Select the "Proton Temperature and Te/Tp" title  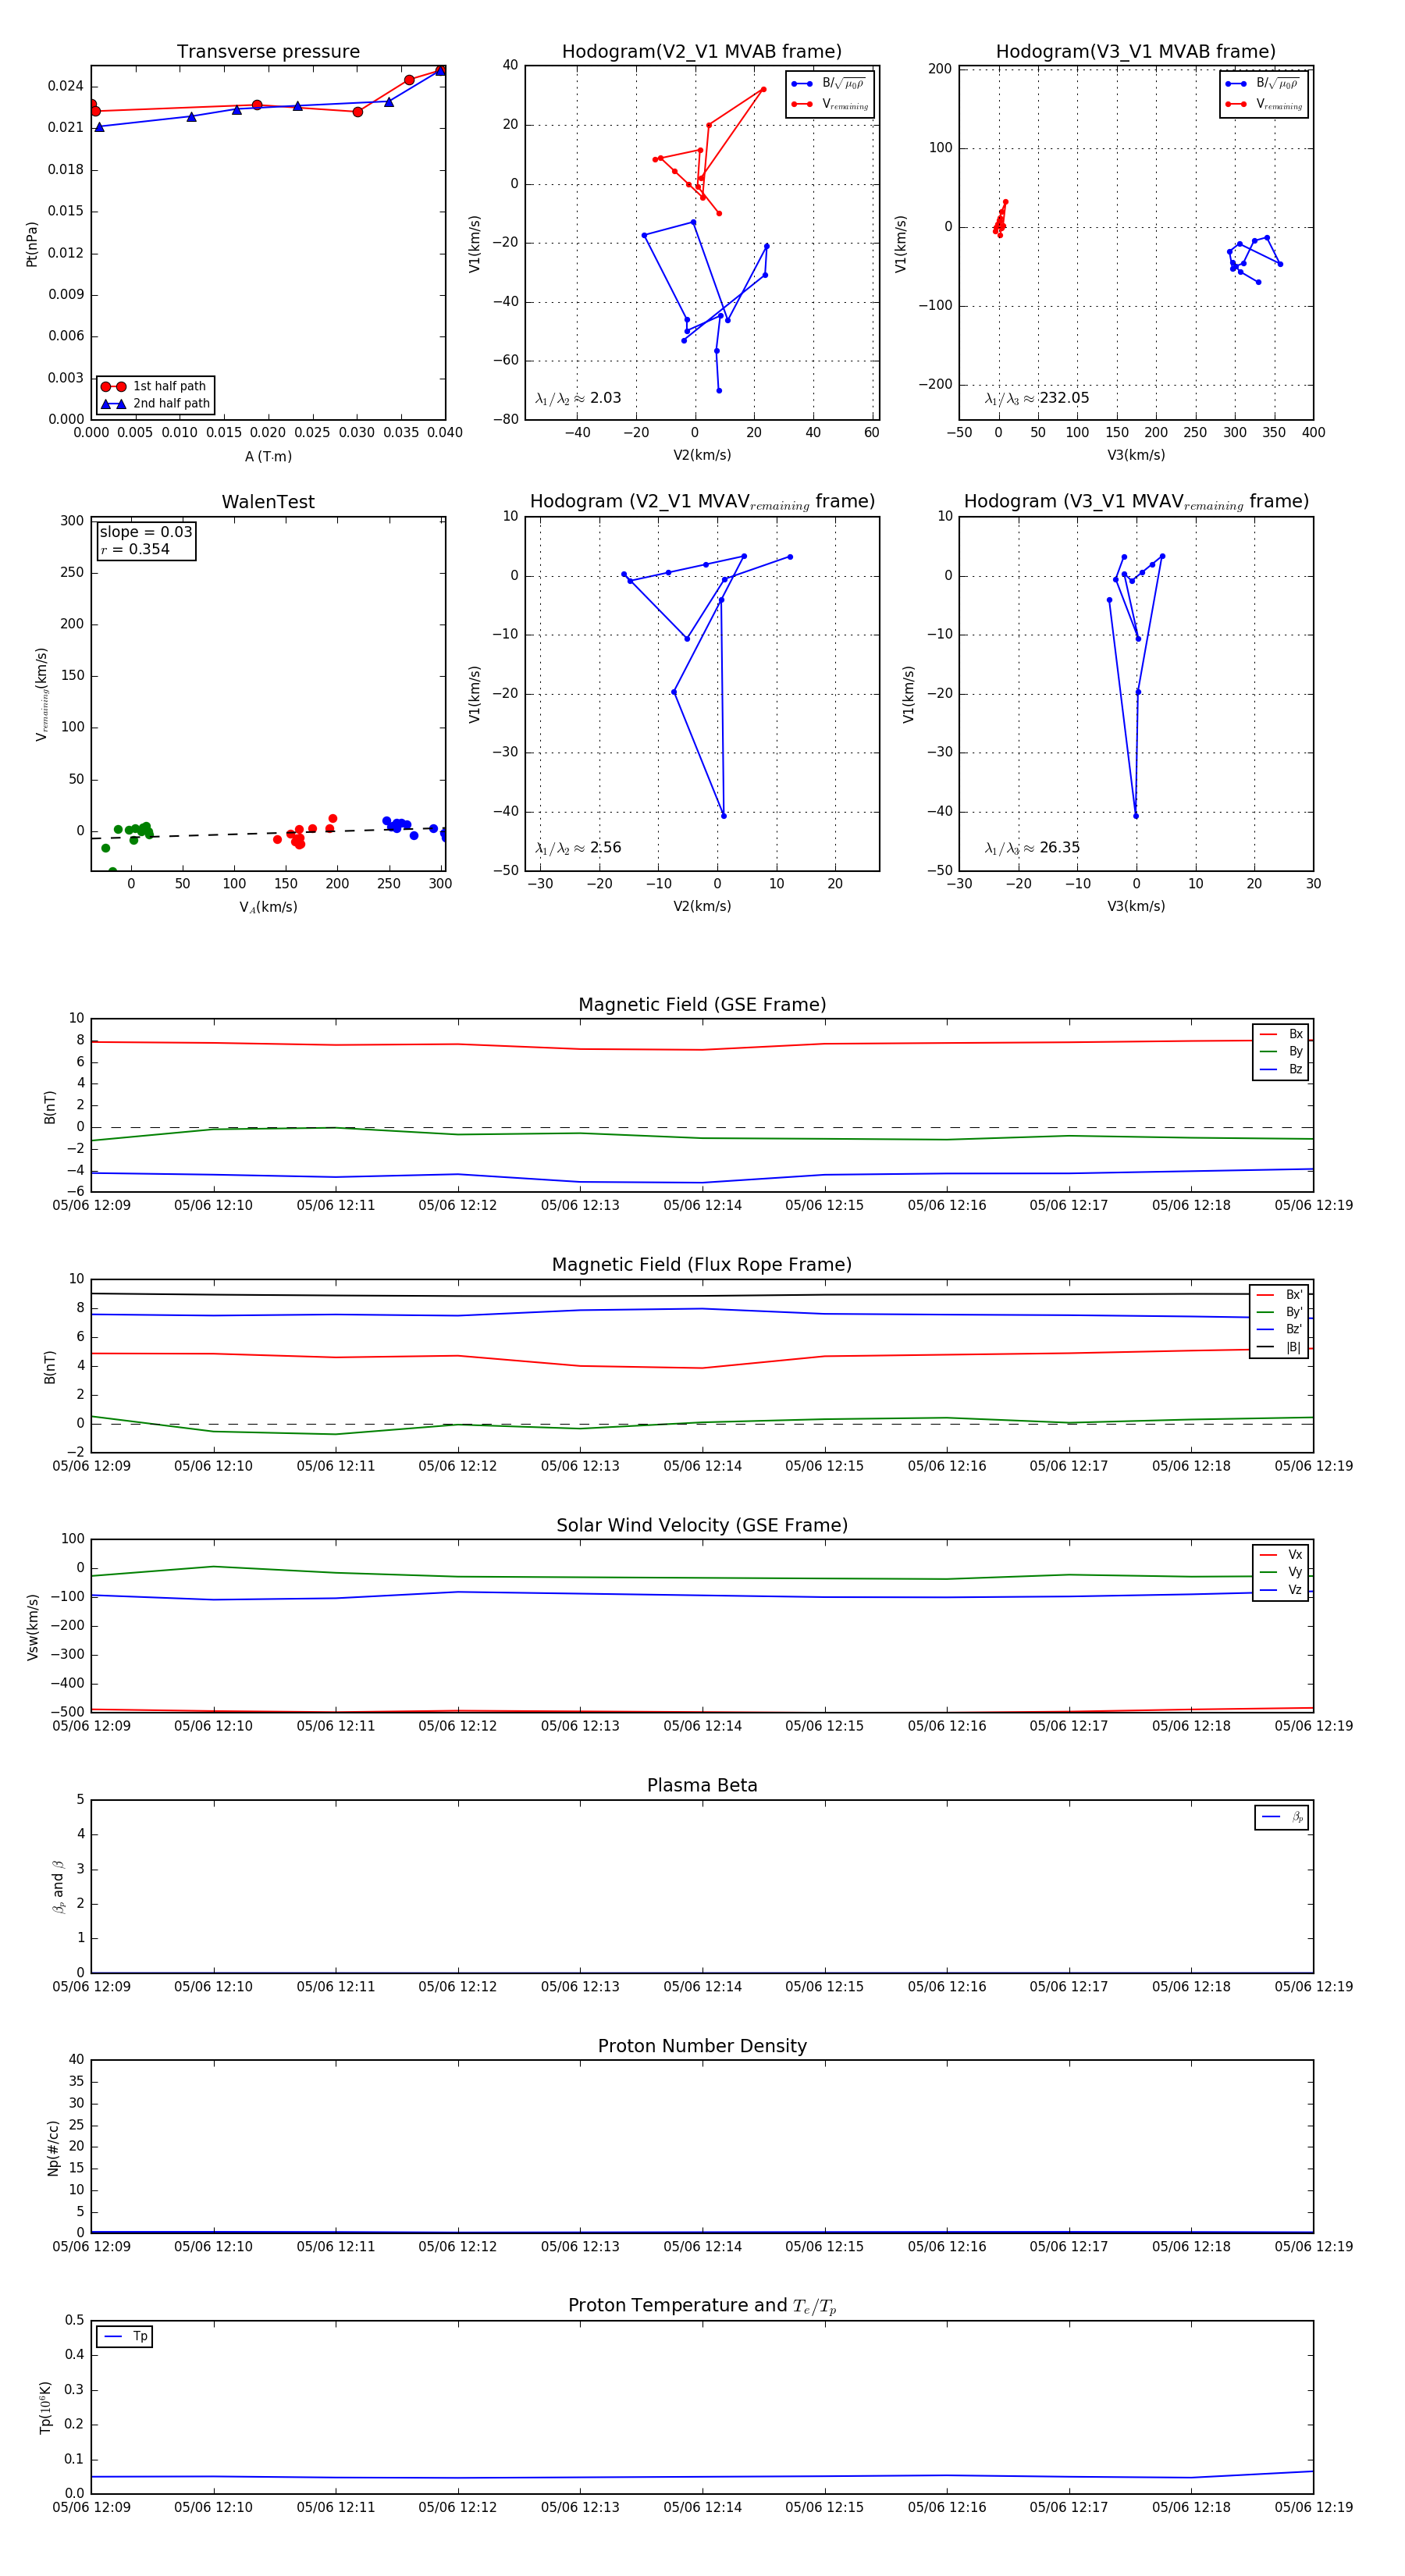point(702,2305)
